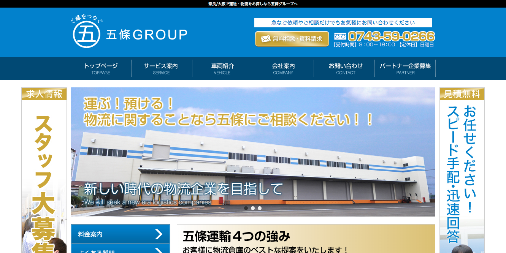Image resolution: width=506 pixels, height=253 pixels.
Task: Click the 急なご依頼やご相談だけでも text box
Action: tap(343, 23)
